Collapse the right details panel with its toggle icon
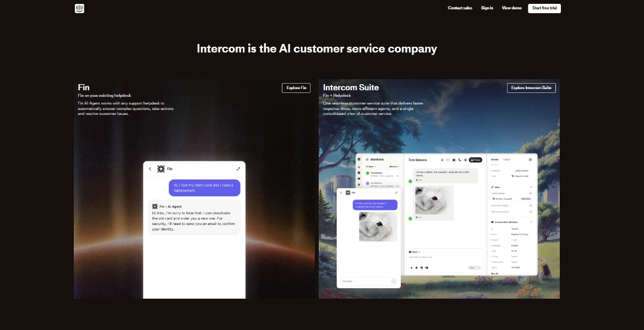 (x=530, y=159)
